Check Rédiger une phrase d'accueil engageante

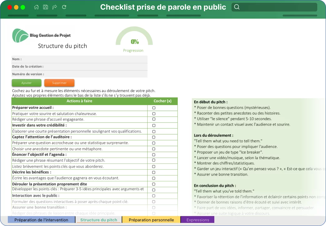pos(154,119)
